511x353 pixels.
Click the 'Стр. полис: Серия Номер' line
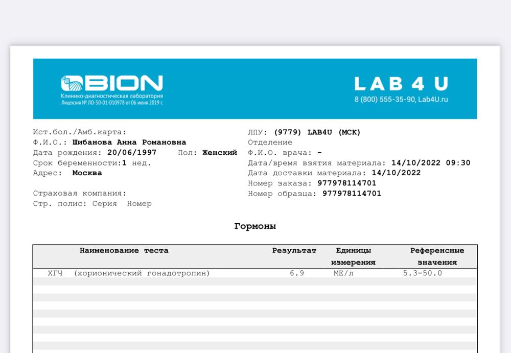click(92, 204)
